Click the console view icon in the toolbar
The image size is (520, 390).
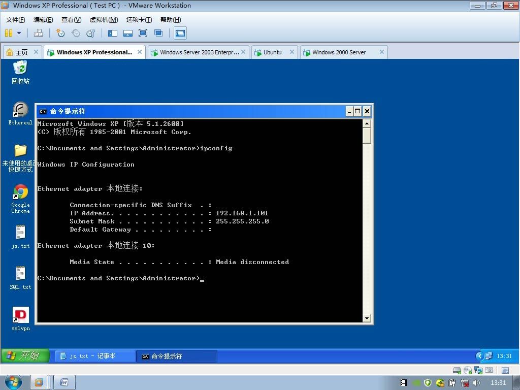(x=180, y=33)
